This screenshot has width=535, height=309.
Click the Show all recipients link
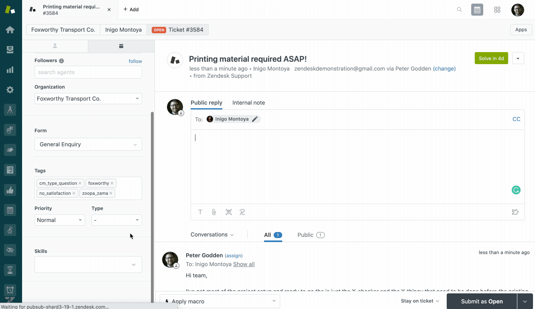pyautogui.click(x=244, y=264)
